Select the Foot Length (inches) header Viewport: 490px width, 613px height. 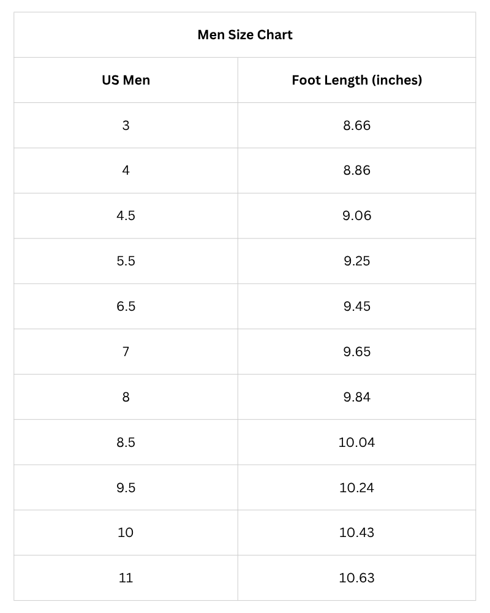[x=356, y=80]
